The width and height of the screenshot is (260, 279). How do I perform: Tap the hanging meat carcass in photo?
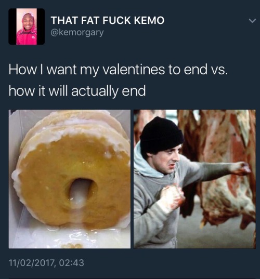pyautogui.click(x=223, y=160)
